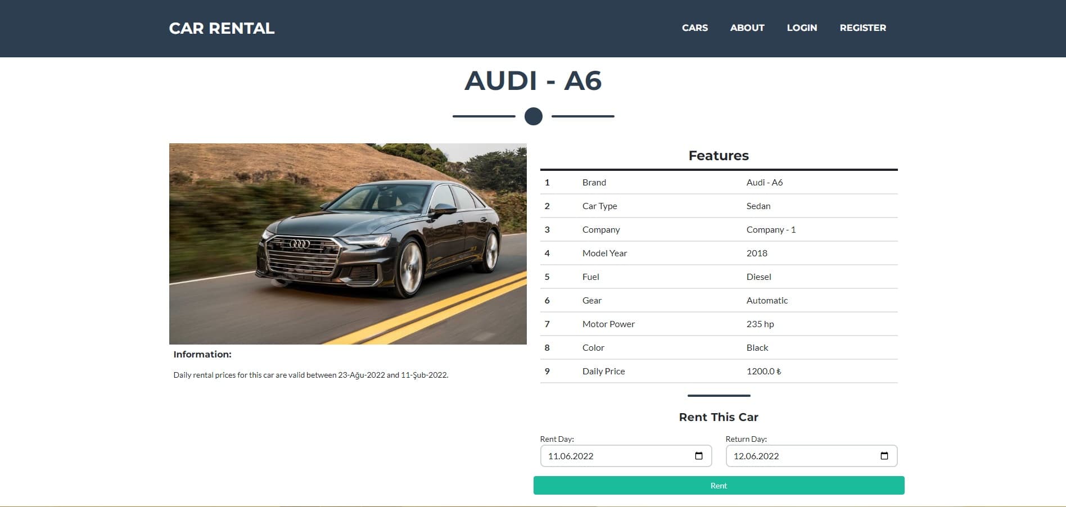Select Car Type value 'Sedan'
The width and height of the screenshot is (1066, 507).
[x=758, y=206]
